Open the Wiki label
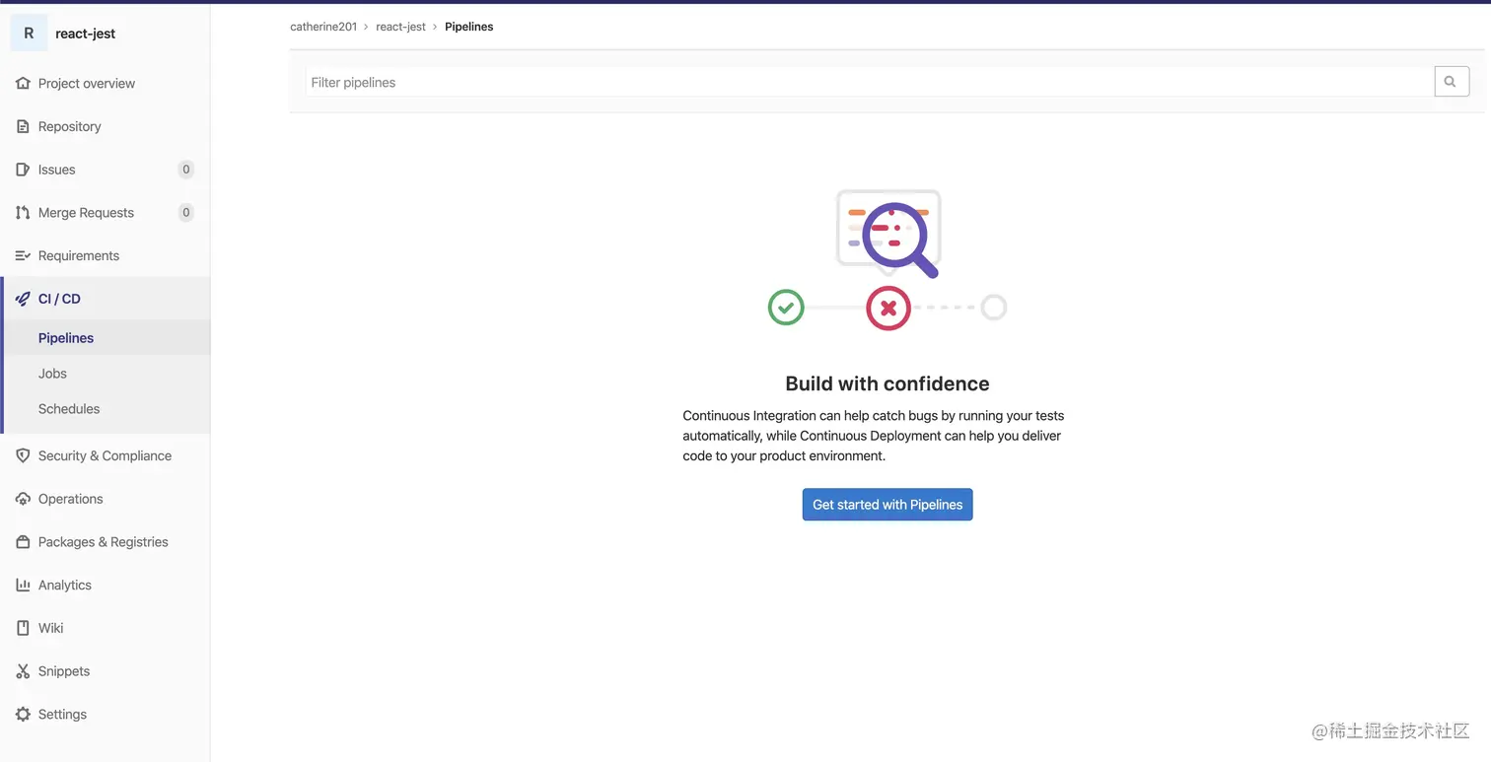The image size is (1491, 762). point(50,628)
